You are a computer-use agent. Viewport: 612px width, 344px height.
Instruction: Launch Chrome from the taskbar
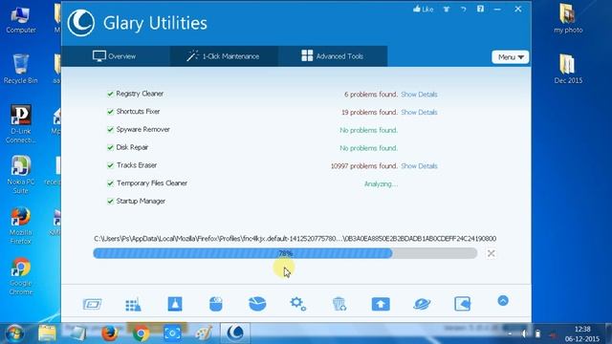tap(141, 333)
